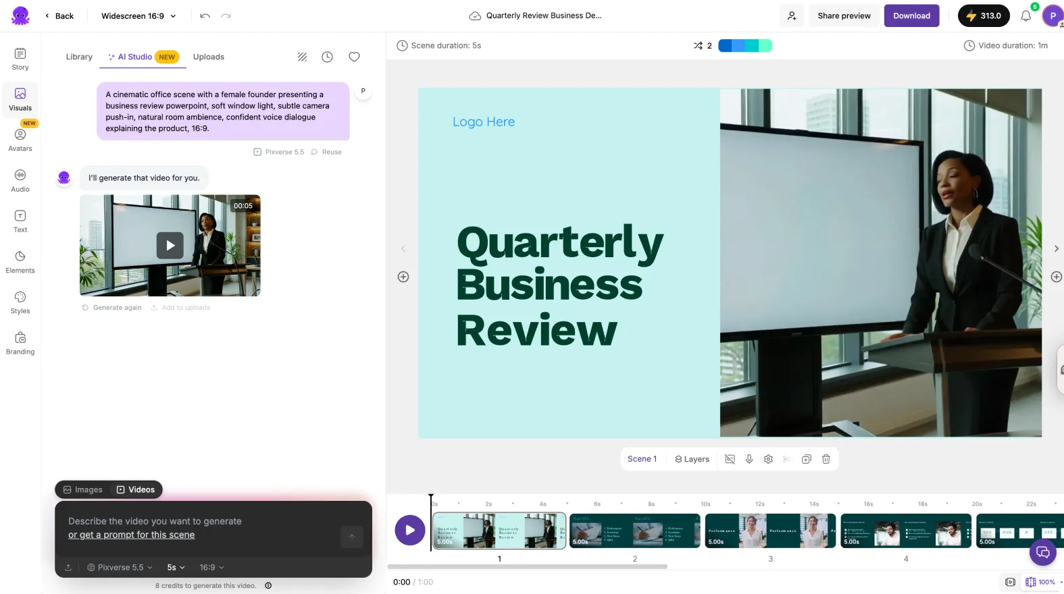Screen dimensions: 1064x594
Task: Click the hide media icon in scene toolbar
Action: click(x=730, y=459)
